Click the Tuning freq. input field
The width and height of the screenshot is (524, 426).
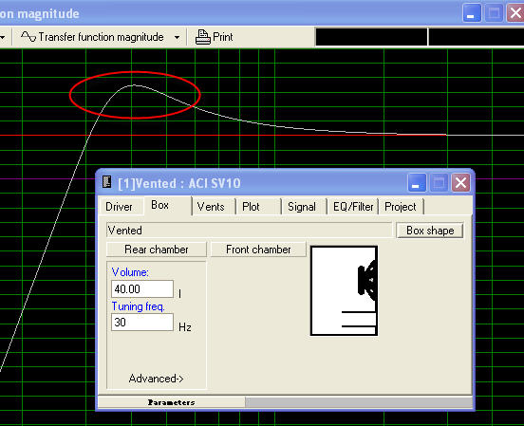click(142, 323)
